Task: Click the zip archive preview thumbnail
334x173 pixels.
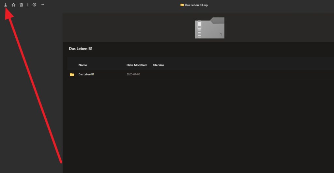Action: (210, 28)
